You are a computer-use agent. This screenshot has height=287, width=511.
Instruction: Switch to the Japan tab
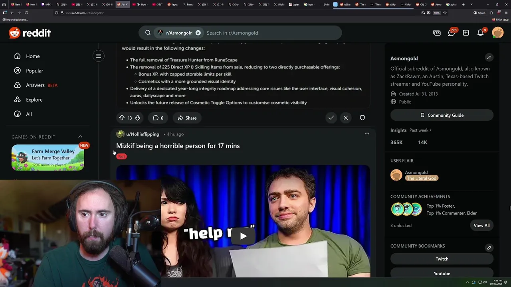tap(294, 4)
